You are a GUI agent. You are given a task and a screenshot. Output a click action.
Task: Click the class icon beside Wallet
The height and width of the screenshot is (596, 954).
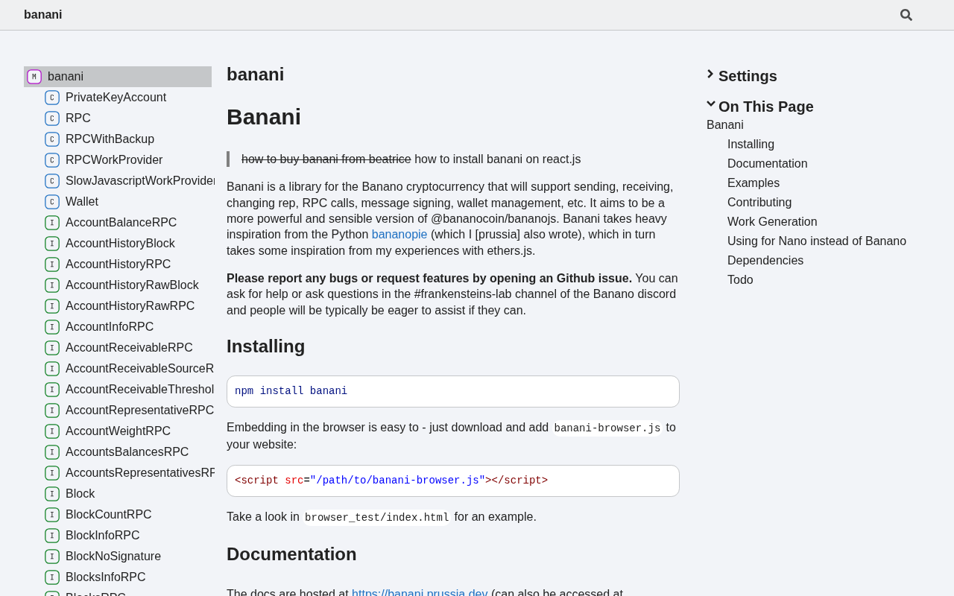[x=52, y=202]
